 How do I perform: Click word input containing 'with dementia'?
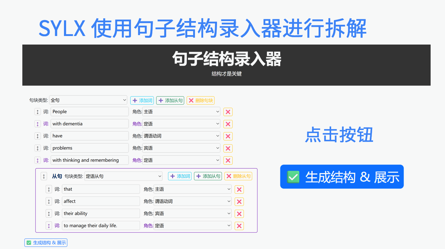pyautogui.click(x=90, y=124)
